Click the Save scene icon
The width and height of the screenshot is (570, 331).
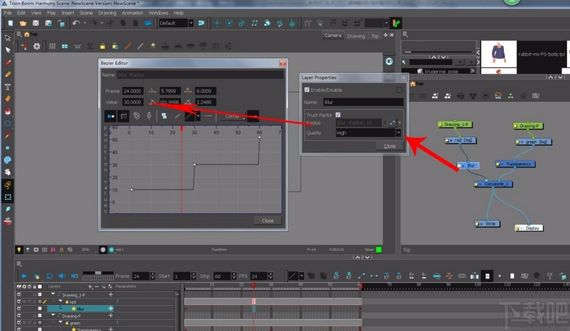36,23
